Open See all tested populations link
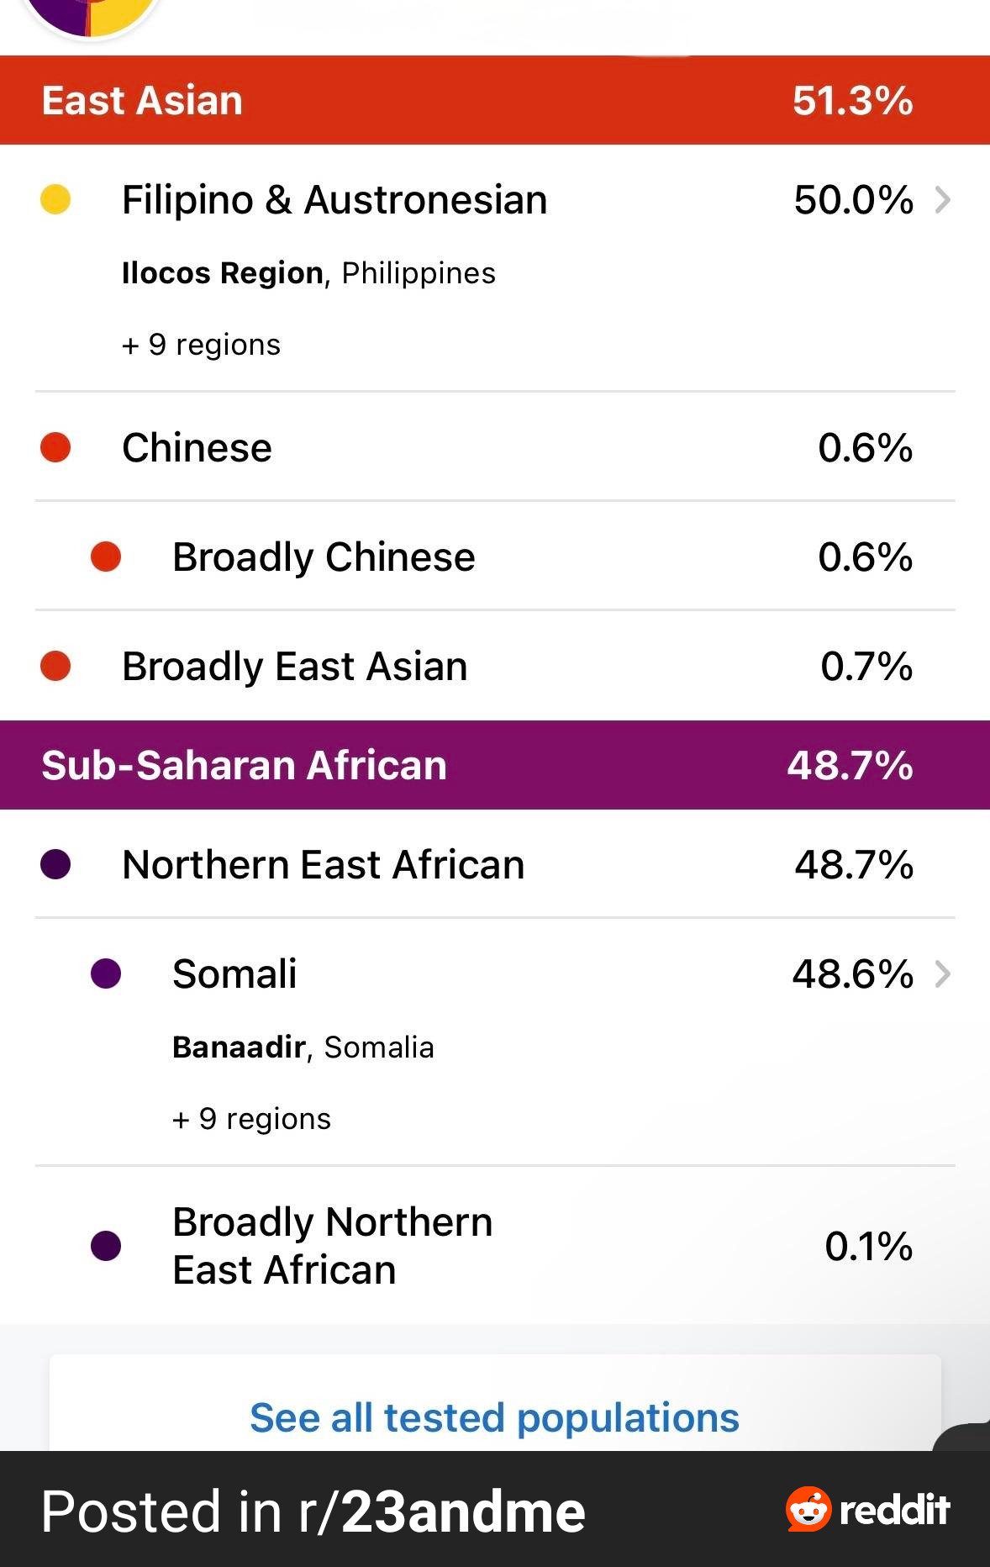Screen dimensions: 990x1567 pos(494,1417)
